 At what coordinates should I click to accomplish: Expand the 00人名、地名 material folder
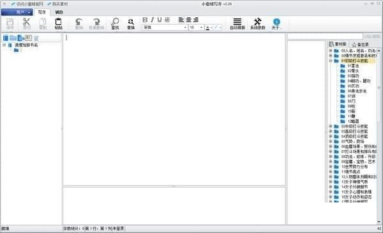pos(331,50)
